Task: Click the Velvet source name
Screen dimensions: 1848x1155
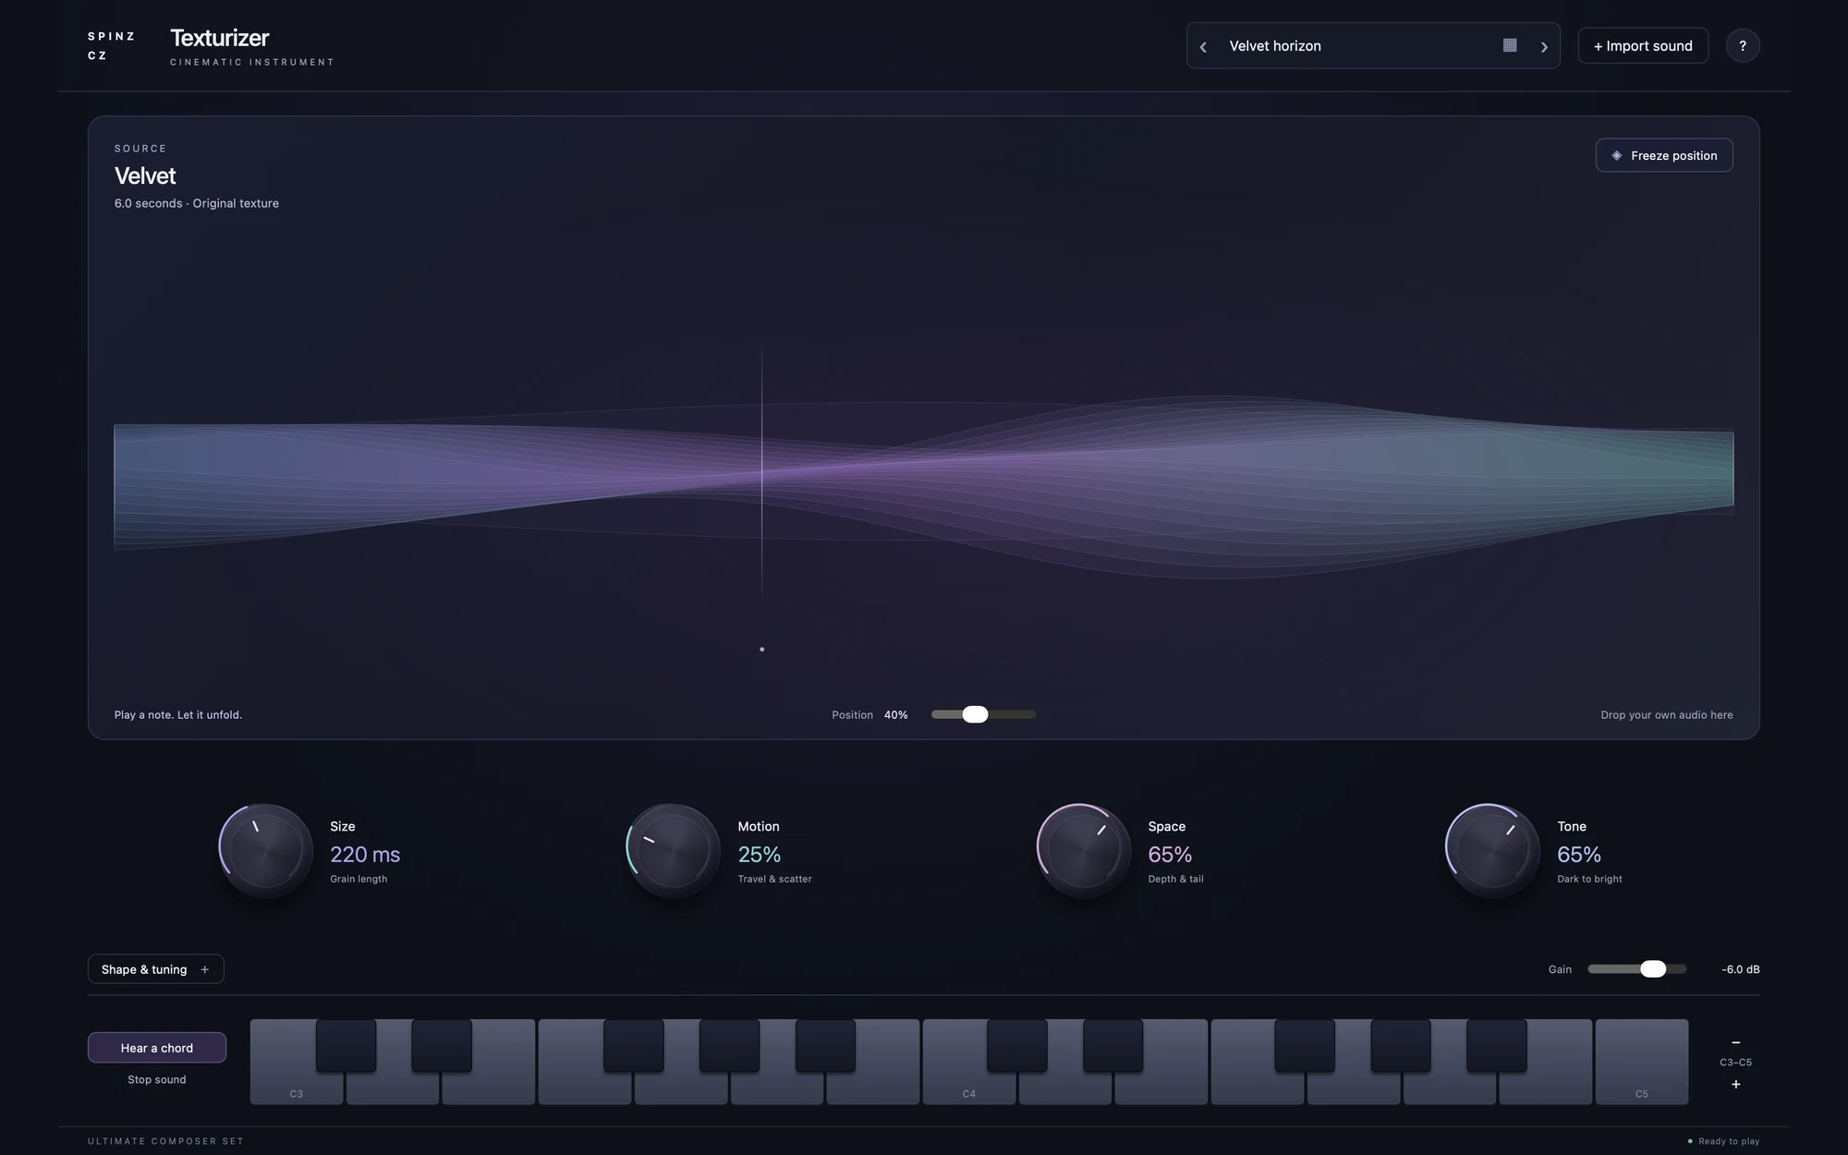Action: click(x=145, y=176)
